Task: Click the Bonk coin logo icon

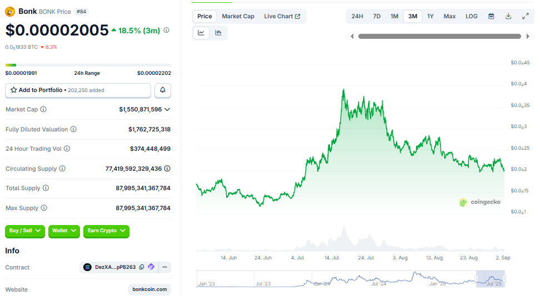Action: pos(10,12)
